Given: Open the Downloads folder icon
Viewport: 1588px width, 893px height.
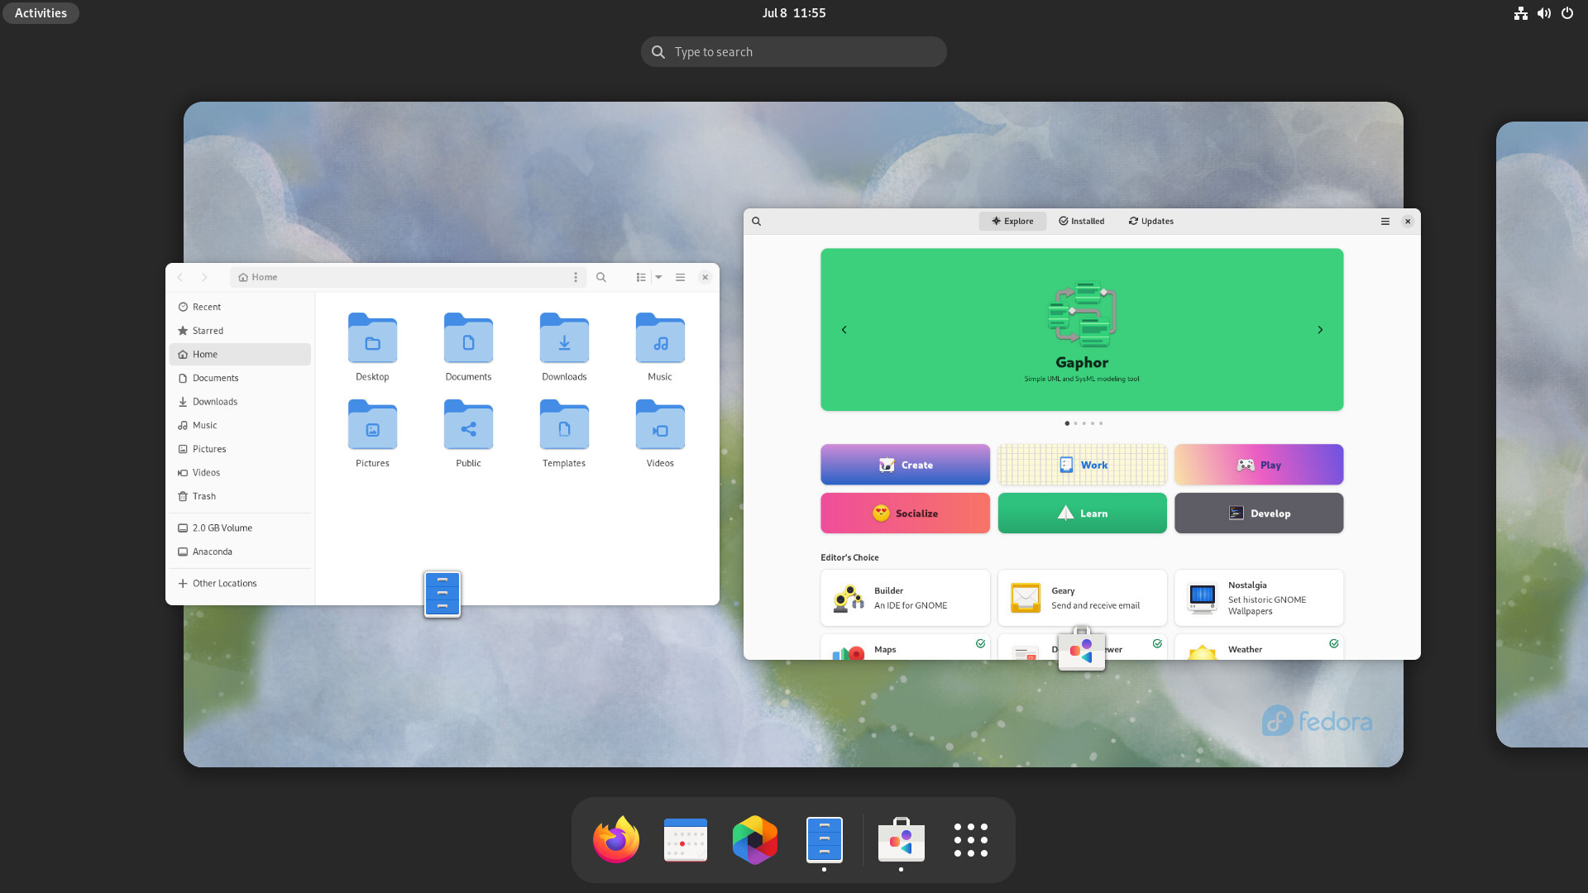Looking at the screenshot, I should [564, 339].
